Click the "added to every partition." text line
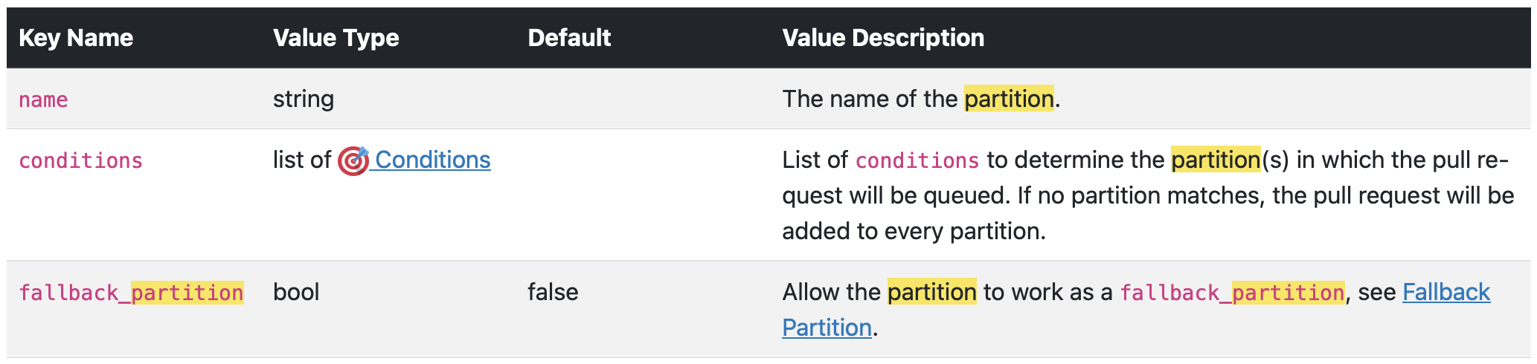 914,231
